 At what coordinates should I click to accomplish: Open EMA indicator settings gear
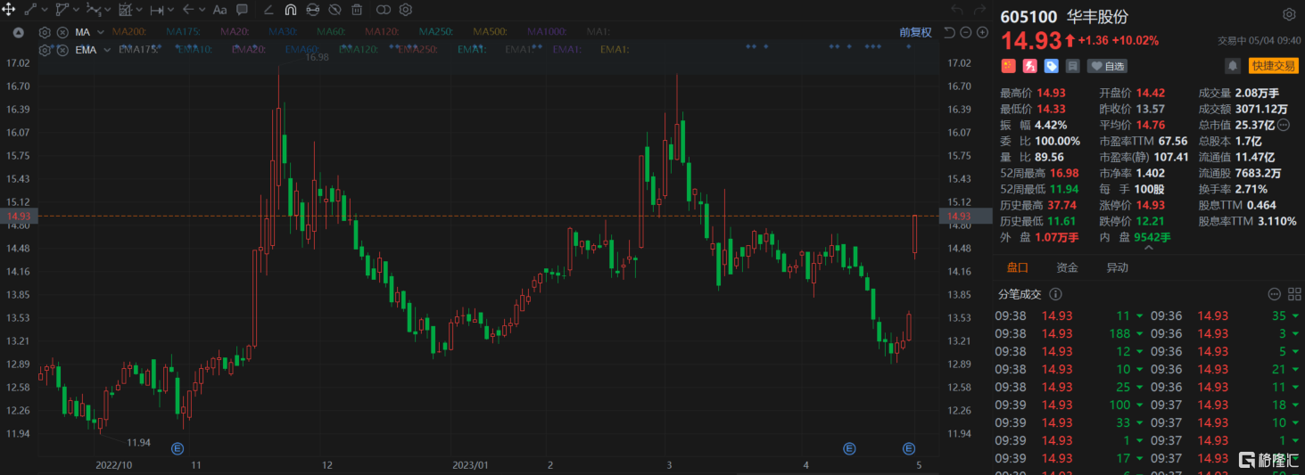(x=45, y=49)
